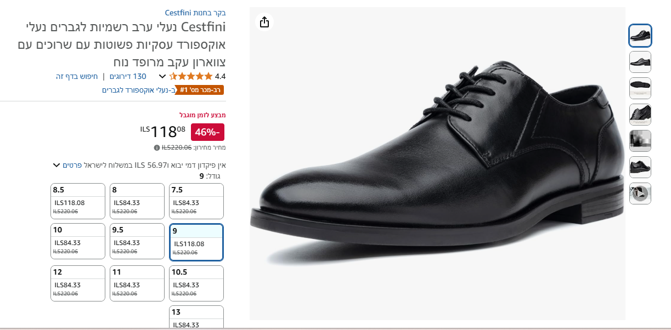Screen dimensions: 671x330
Task: Open the פרטים shipping details link
Action: pyautogui.click(x=72, y=165)
